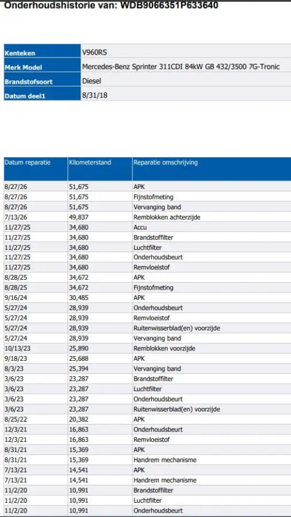Select 'Luchtfilter' dated 3/6/23
291x517 pixels.
(148, 389)
